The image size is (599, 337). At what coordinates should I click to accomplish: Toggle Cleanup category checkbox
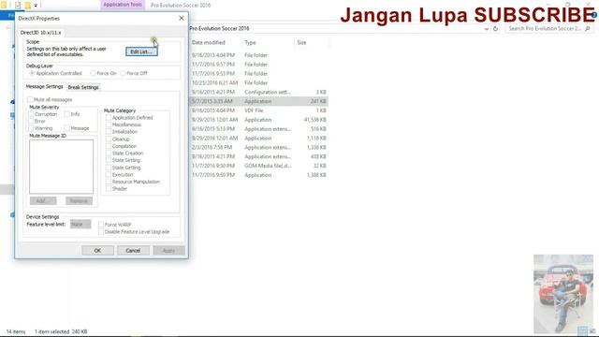(x=109, y=139)
